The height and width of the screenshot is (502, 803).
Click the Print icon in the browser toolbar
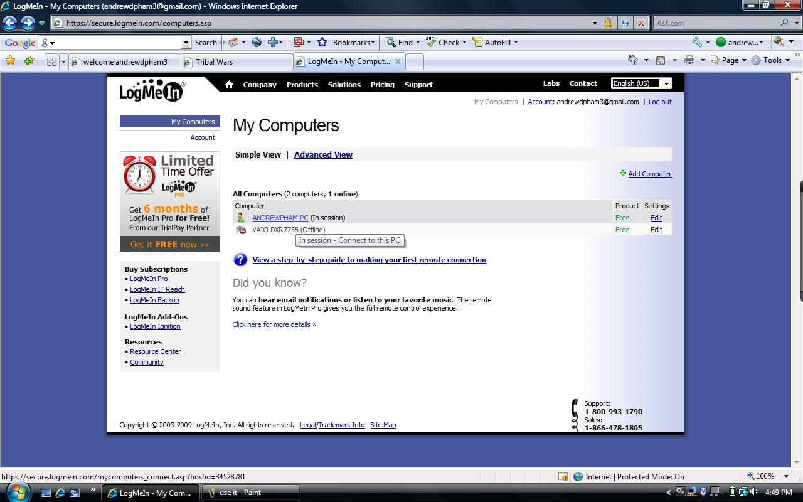click(x=689, y=60)
